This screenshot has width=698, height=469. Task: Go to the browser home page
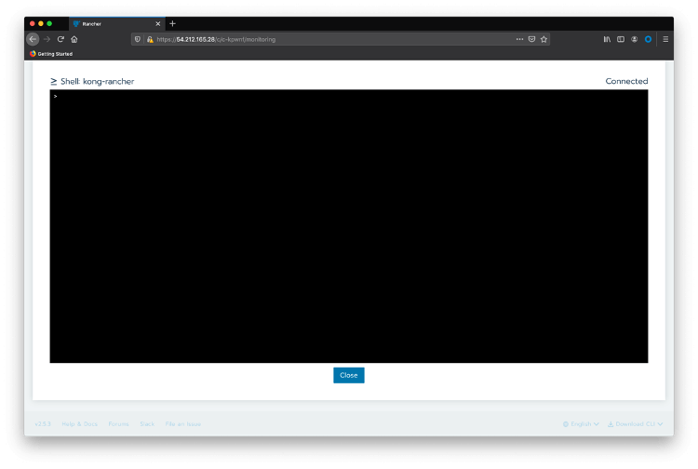pos(74,39)
